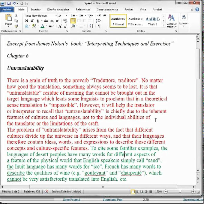Open line and paragraph spacing options
The height and width of the screenshot is (204, 204).
98,21
